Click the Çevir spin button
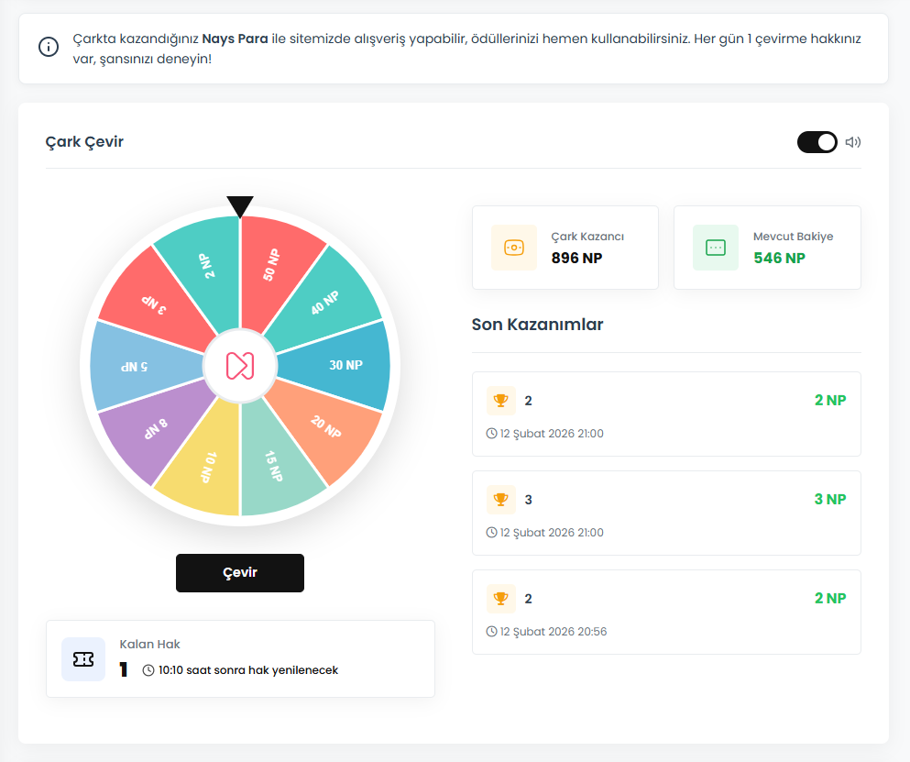 point(240,573)
